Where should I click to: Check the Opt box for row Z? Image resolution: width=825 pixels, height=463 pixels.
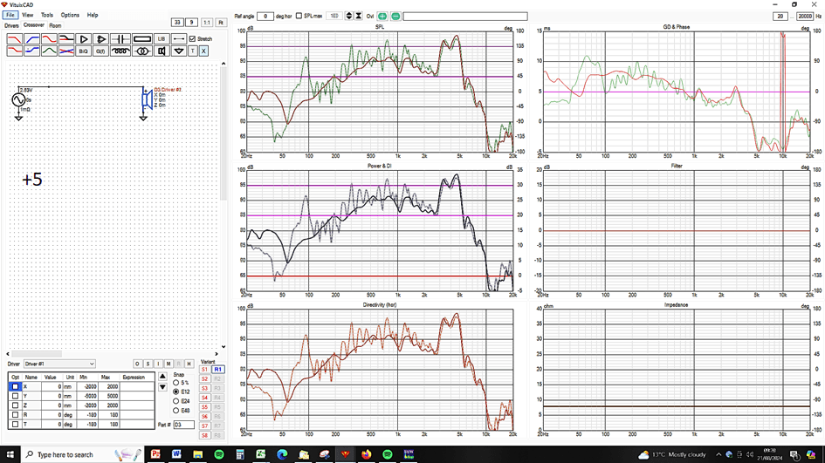(15, 405)
